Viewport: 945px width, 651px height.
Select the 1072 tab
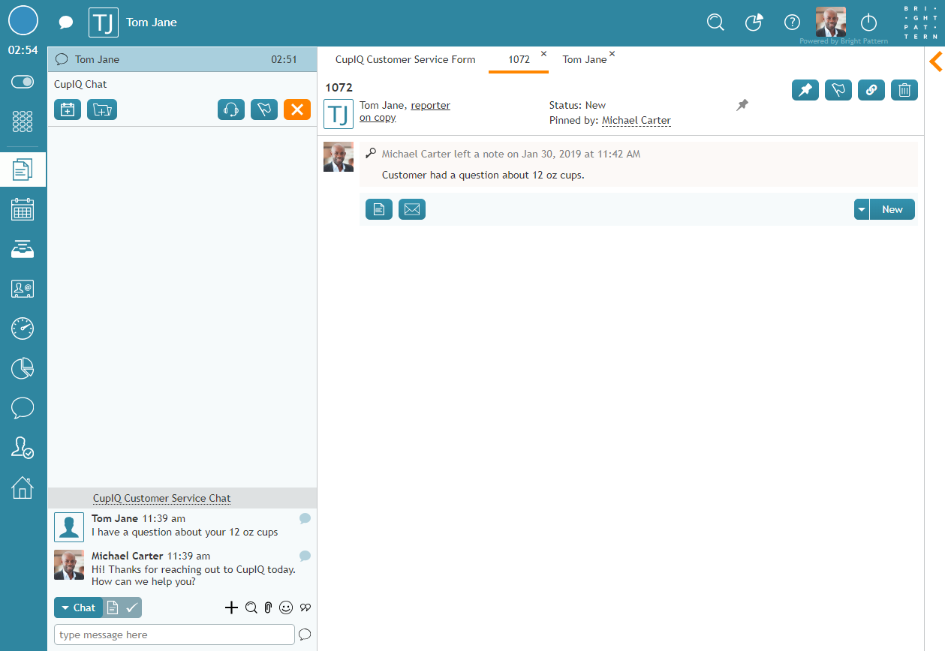pos(519,59)
